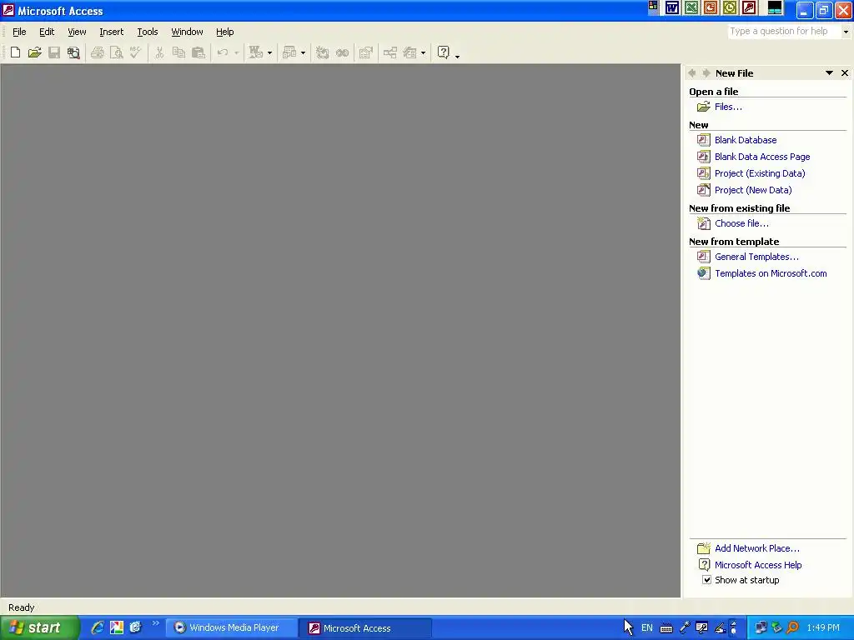The image size is (854, 640).
Task: Click the Microsoft Access Help toolbar icon
Action: [x=444, y=52]
